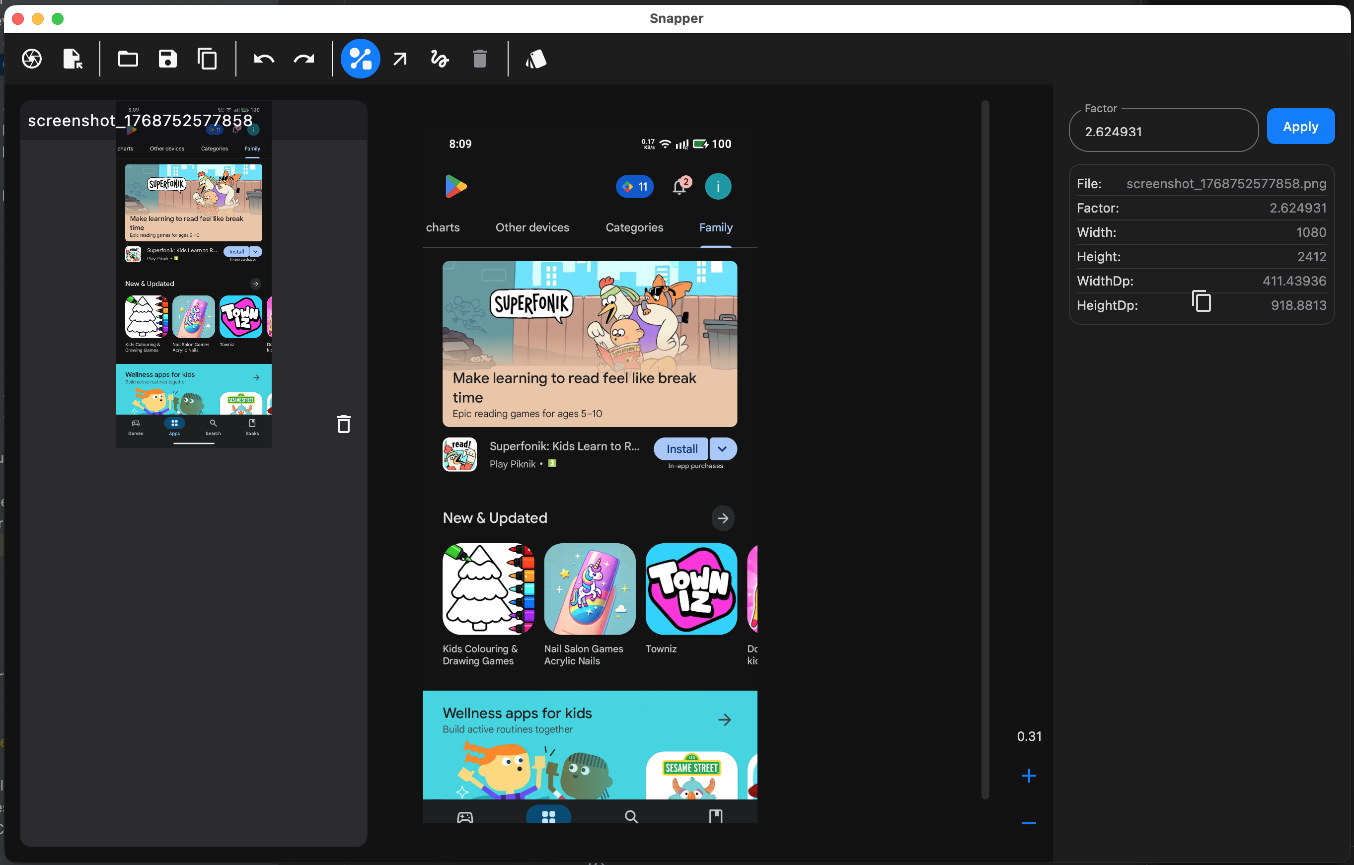Apply the scale factor
Viewport: 1354px width, 865px height.
click(1300, 127)
